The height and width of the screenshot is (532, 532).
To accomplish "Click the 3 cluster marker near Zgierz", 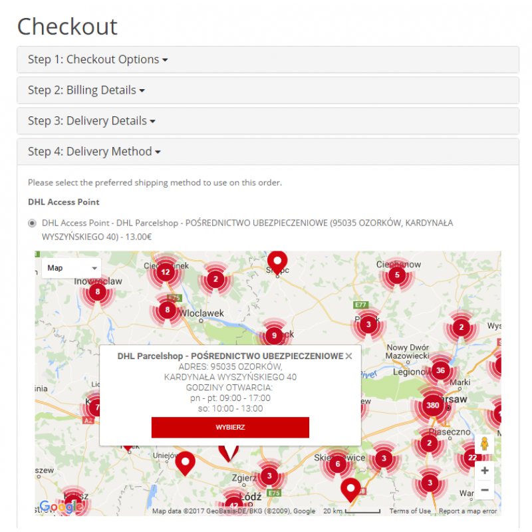I will (x=269, y=475).
